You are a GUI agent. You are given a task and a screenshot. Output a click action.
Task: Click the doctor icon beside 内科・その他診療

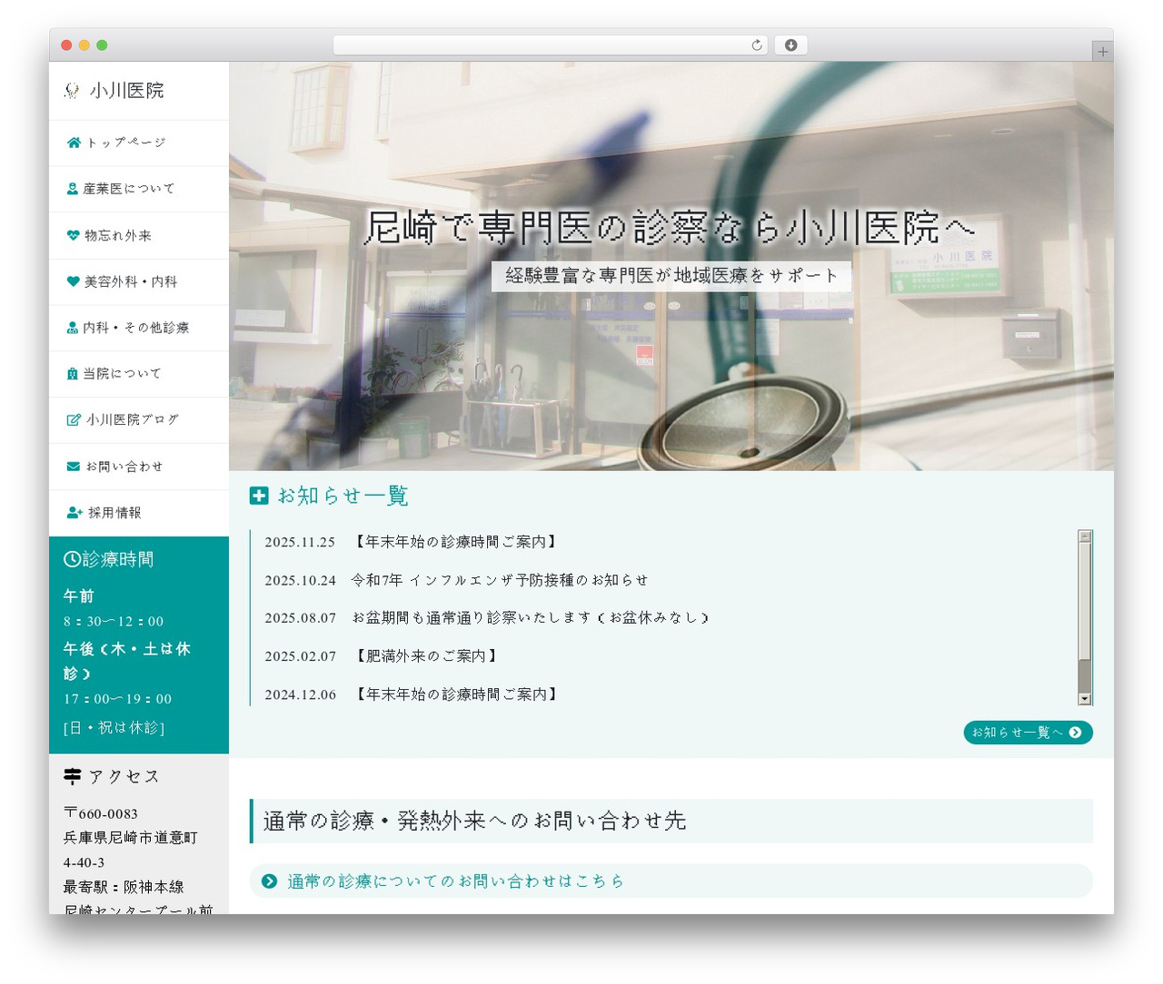[x=73, y=328]
